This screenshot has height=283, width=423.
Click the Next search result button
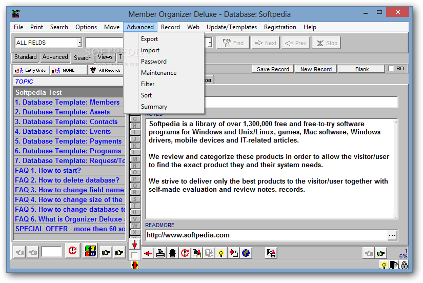point(266,43)
